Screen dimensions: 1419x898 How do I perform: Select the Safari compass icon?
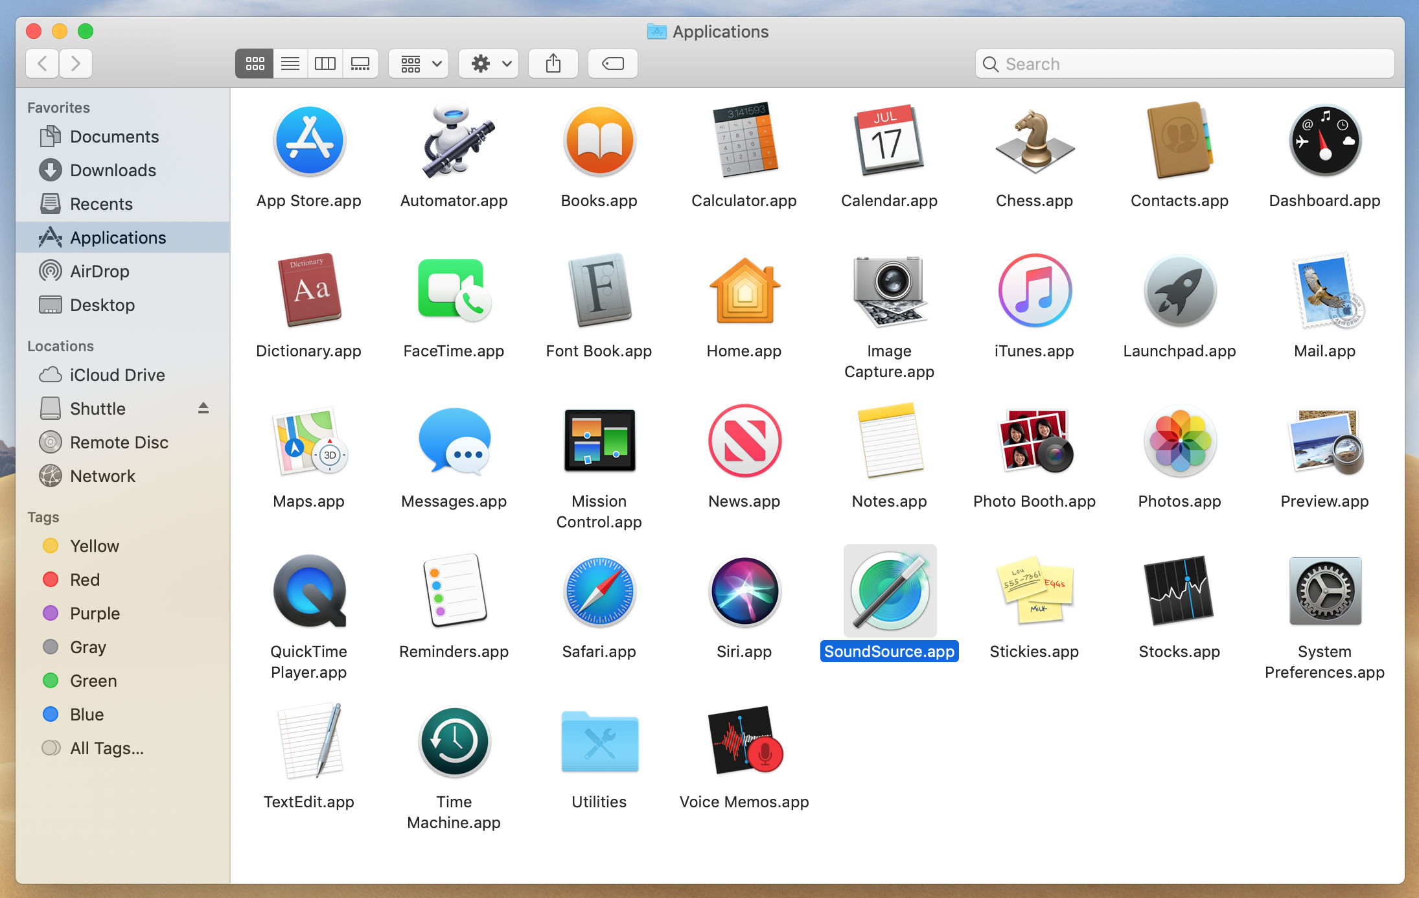599,591
